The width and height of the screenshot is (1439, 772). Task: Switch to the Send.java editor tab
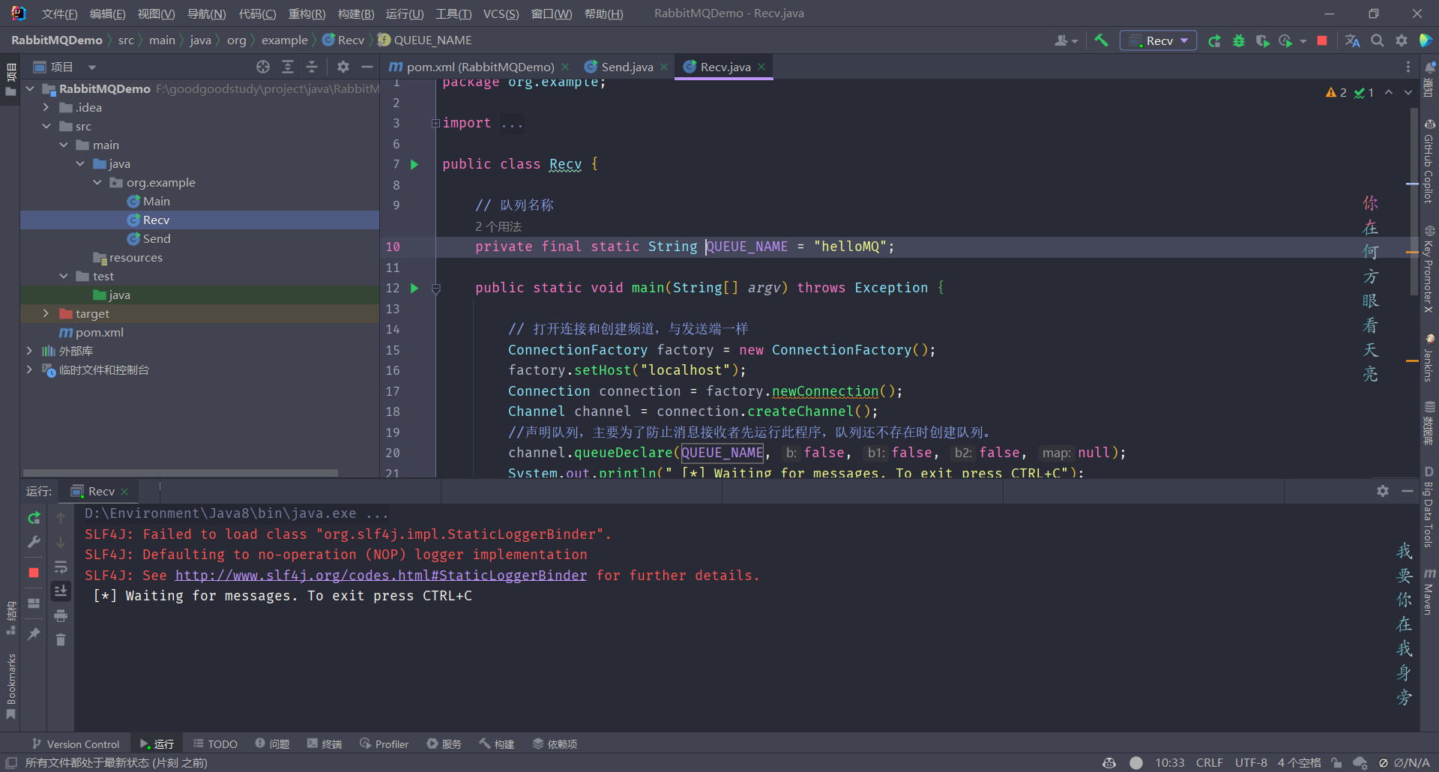[x=627, y=67]
